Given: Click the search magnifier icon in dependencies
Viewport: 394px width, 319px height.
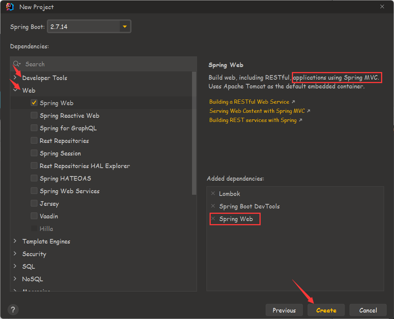Looking at the screenshot, I should click(17, 64).
